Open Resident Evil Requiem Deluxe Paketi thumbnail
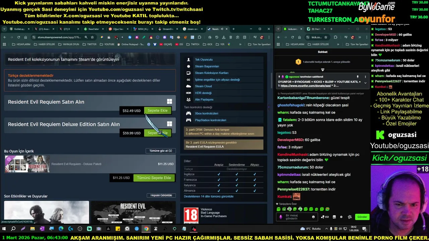Viewport: 429px width, 241px height. tap(27, 164)
